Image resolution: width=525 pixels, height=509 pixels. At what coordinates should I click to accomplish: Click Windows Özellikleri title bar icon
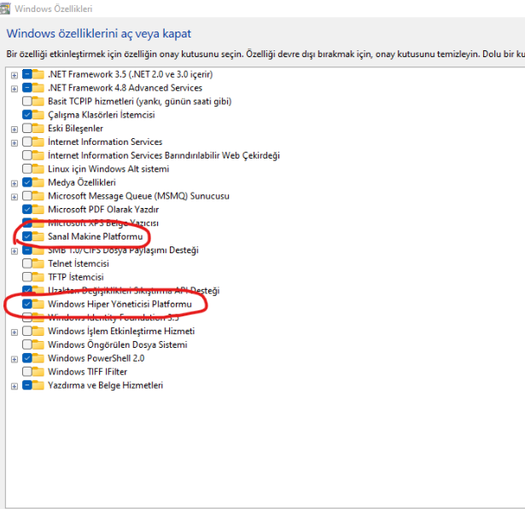pyautogui.click(x=4, y=9)
